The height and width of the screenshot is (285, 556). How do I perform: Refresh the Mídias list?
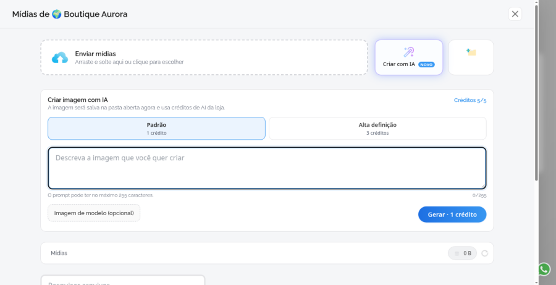(485, 253)
